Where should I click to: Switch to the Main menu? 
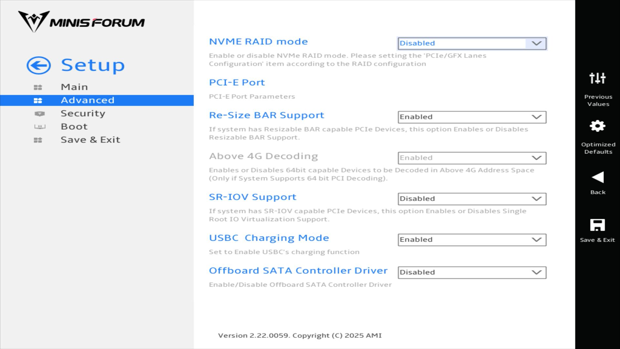(74, 87)
